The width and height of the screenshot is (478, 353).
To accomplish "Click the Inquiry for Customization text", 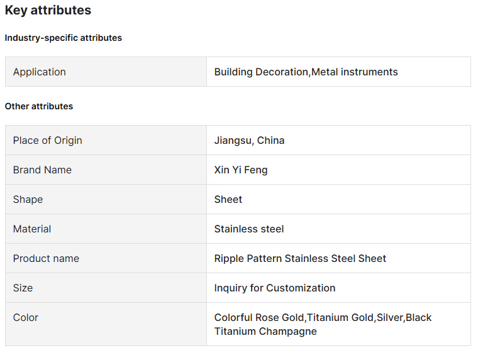I will coord(275,288).
